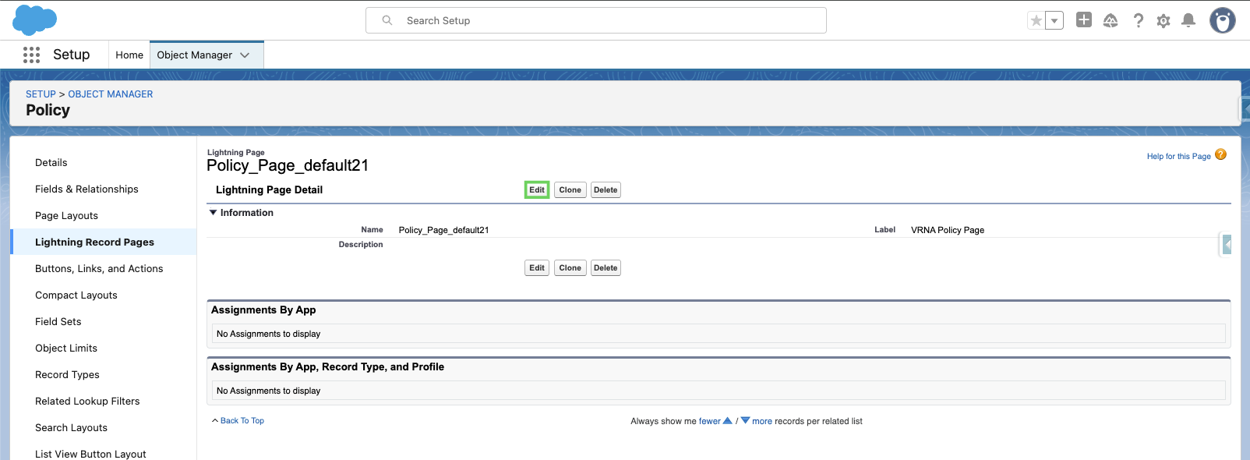Image resolution: width=1250 pixels, height=460 pixels.
Task: Open the Setup gear menu
Action: click(1163, 21)
